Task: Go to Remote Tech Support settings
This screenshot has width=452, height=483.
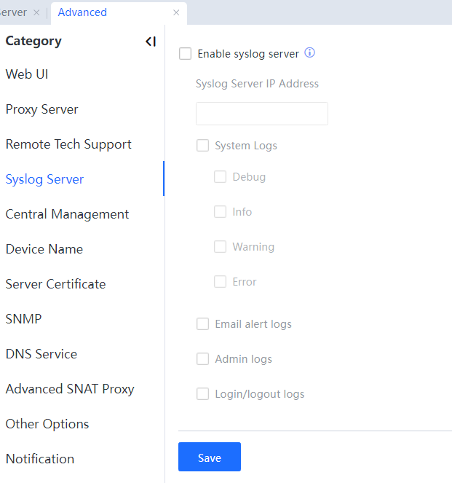Action: (68, 144)
